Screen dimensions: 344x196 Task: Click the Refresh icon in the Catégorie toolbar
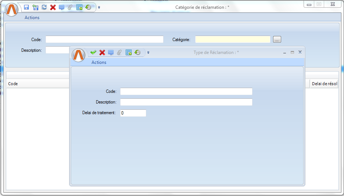click(x=44, y=7)
